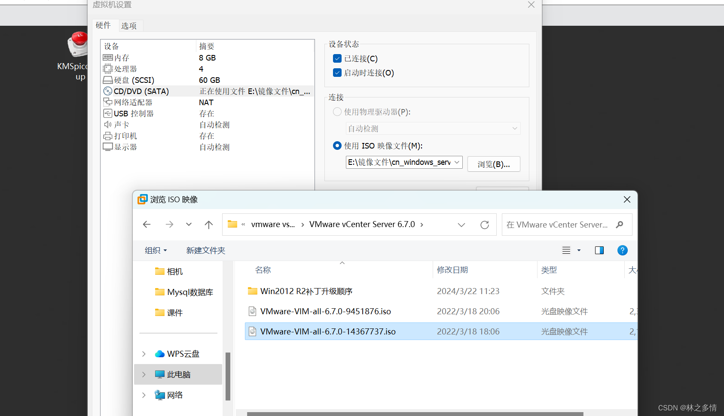Sort files by 类型 column
Screen dimensions: 724x416
(x=549, y=270)
